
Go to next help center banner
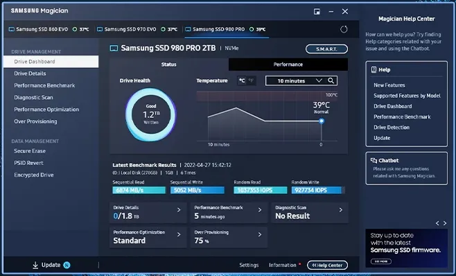pos(445,223)
